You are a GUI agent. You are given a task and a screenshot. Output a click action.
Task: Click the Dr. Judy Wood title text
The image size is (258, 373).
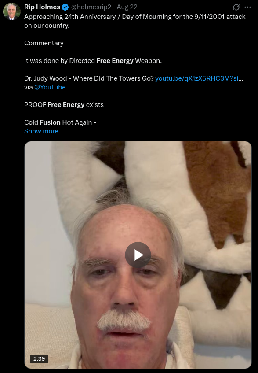point(89,78)
